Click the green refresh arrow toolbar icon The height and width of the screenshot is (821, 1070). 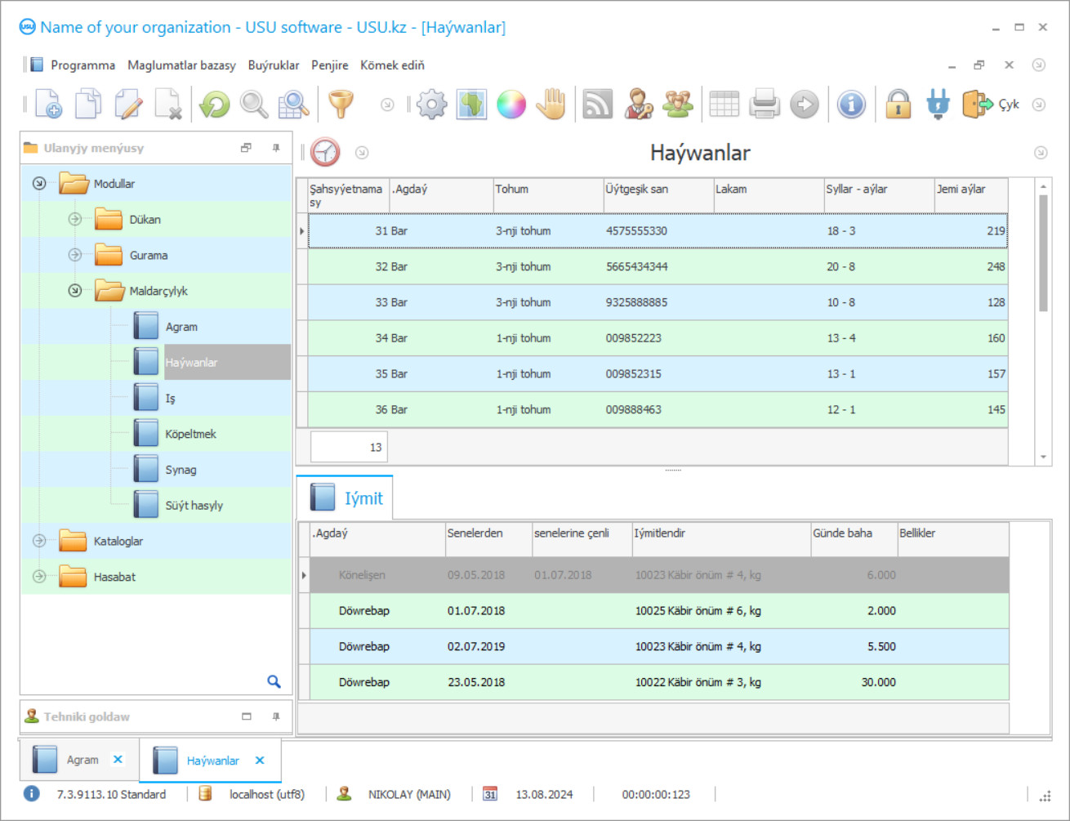215,105
